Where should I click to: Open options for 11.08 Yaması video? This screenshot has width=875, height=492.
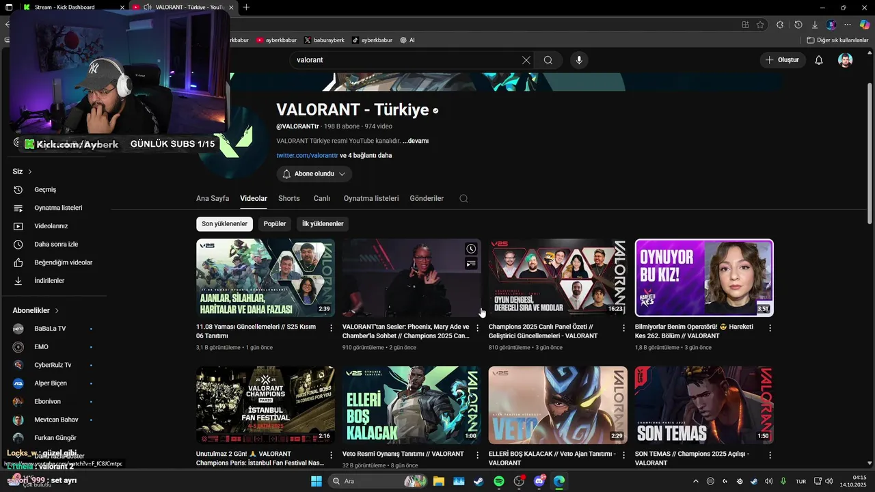[332, 328]
